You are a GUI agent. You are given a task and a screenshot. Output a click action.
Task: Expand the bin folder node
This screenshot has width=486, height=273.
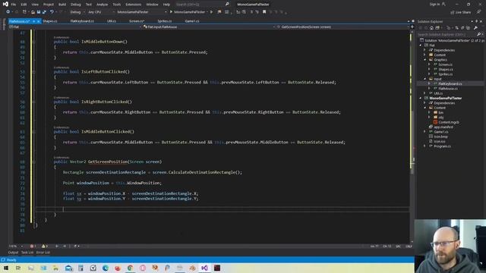point(430,113)
